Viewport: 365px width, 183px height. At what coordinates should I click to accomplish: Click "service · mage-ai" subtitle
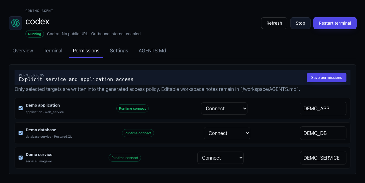39,161
